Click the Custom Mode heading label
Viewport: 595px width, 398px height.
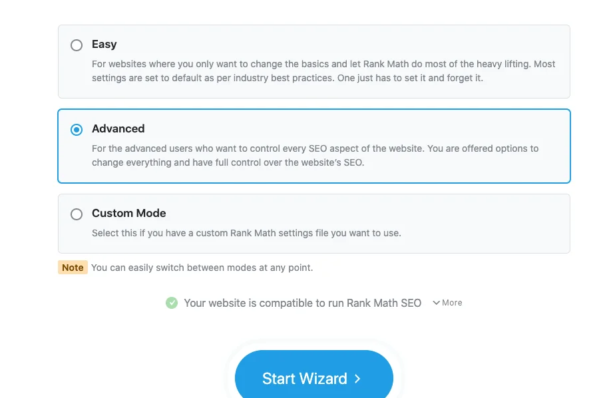129,213
